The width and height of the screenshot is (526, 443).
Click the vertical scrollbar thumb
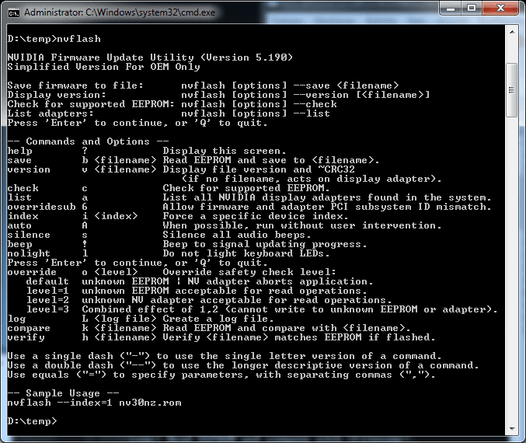pyautogui.click(x=511, y=90)
